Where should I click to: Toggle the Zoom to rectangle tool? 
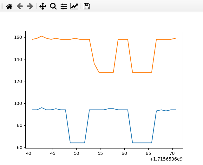tap(53, 6)
